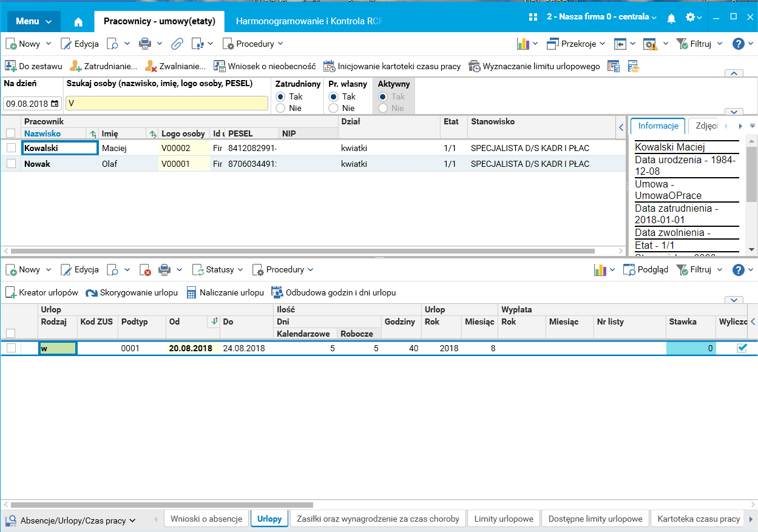
Task: Click the employee grid horizontal scrollbar
Action: pyautogui.click(x=303, y=251)
